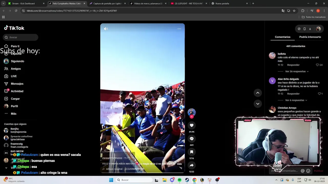Reply to bellota's comment
328x184 pixels.
pos(293,65)
